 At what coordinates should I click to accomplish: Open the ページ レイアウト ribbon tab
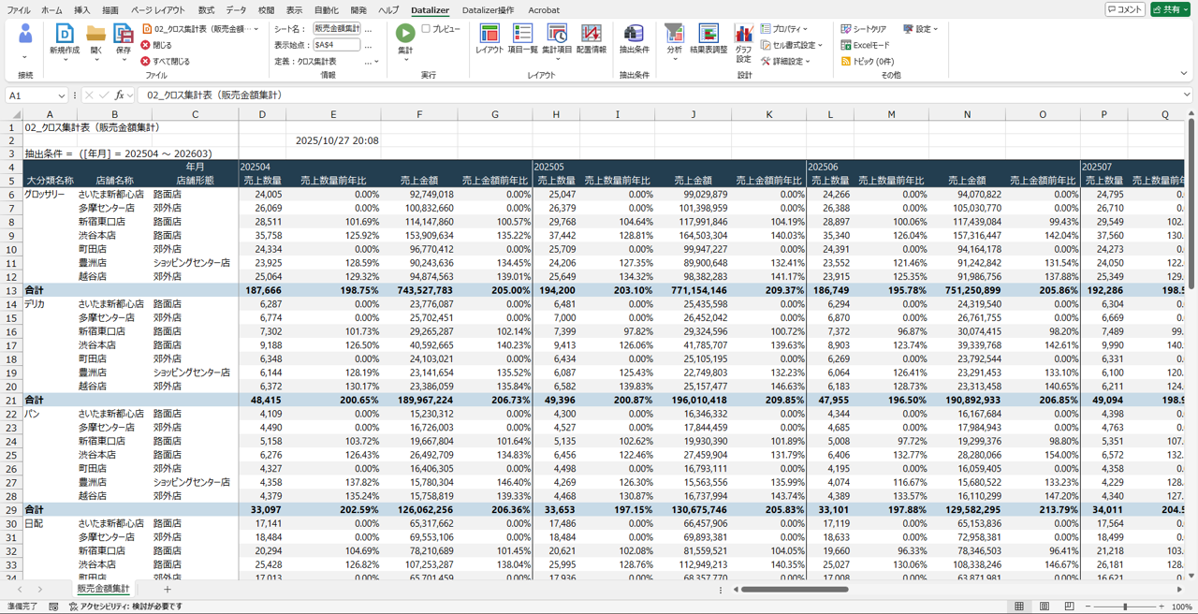point(157,10)
